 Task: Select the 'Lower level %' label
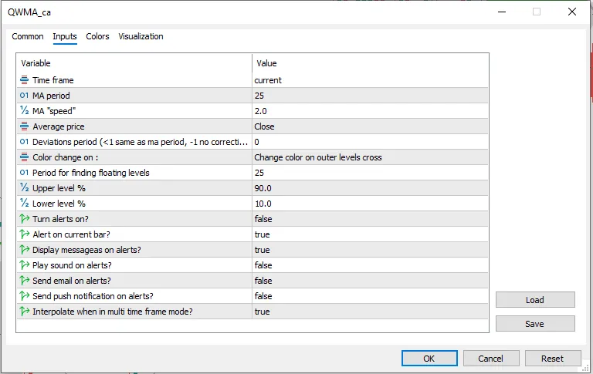59,204
